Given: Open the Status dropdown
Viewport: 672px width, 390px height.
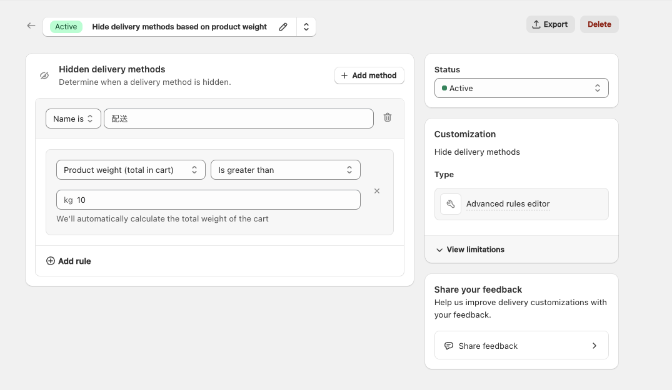Looking at the screenshot, I should [x=521, y=88].
